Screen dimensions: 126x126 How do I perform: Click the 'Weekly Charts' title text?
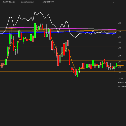point(9,2)
